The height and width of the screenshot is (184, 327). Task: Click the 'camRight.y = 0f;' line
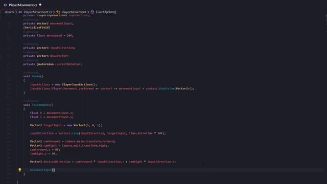43,153
